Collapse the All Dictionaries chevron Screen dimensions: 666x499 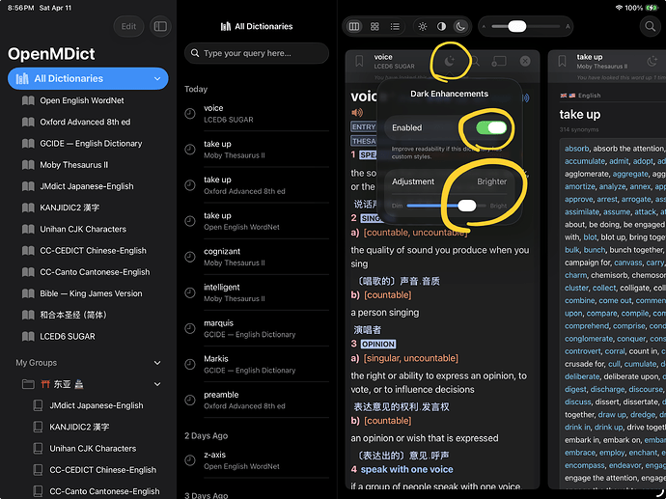tap(157, 78)
